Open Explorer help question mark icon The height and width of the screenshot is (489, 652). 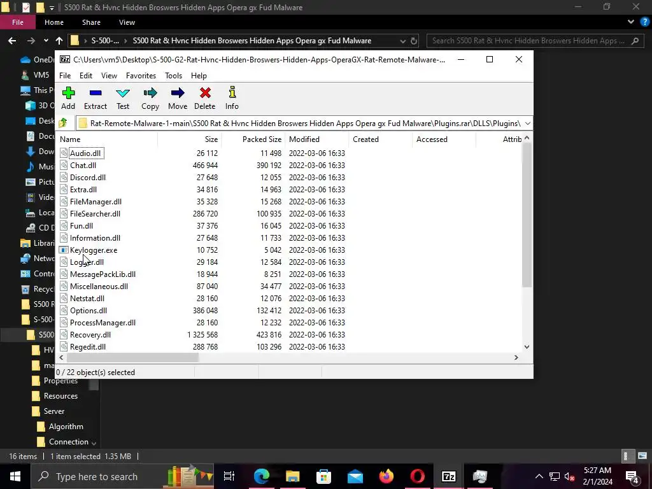point(644,22)
